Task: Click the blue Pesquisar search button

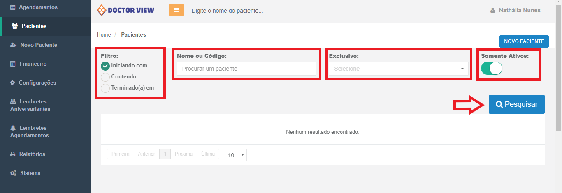Action: point(516,104)
